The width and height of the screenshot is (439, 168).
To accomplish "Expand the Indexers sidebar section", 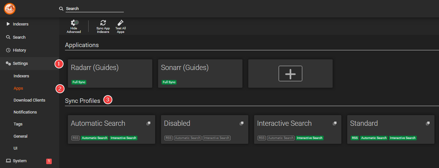I will point(20,24).
